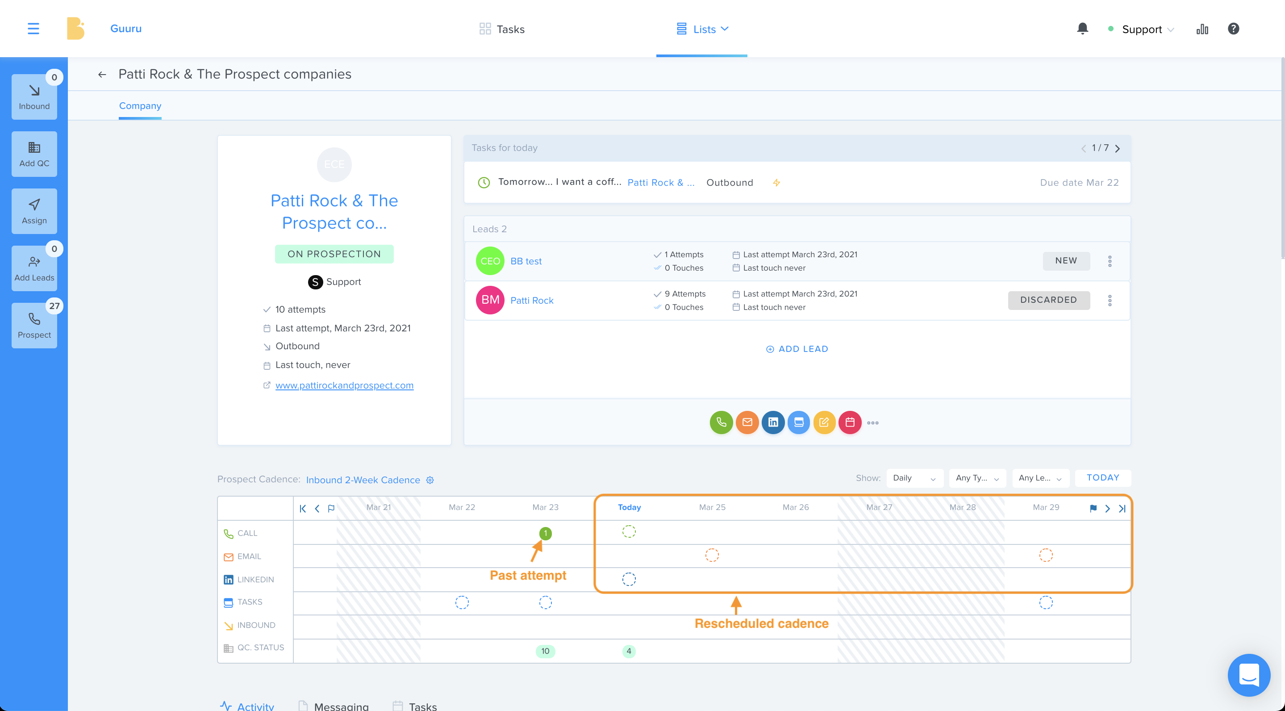Open the bottom Tasks tab
The image size is (1285, 711).
tap(414, 706)
